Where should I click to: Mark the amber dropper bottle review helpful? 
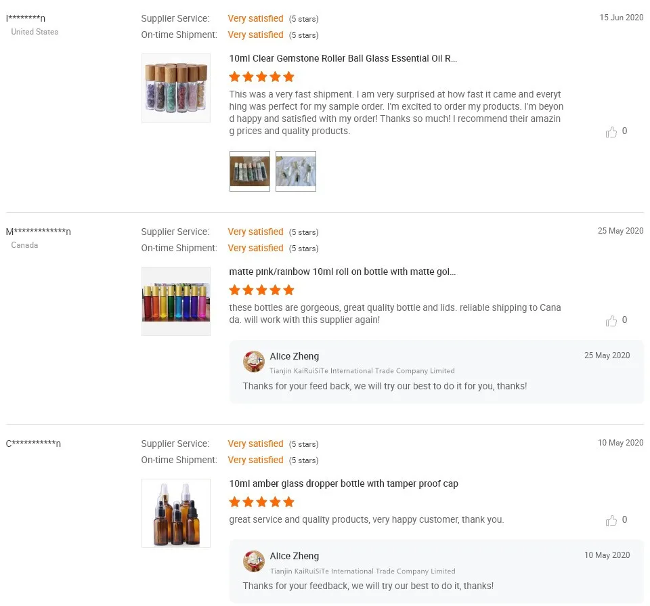tap(611, 521)
